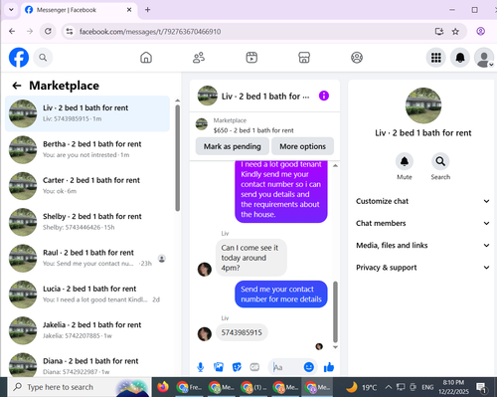The height and width of the screenshot is (397, 497).
Task: Open the tab search dropdown arrow
Action: coord(11,10)
